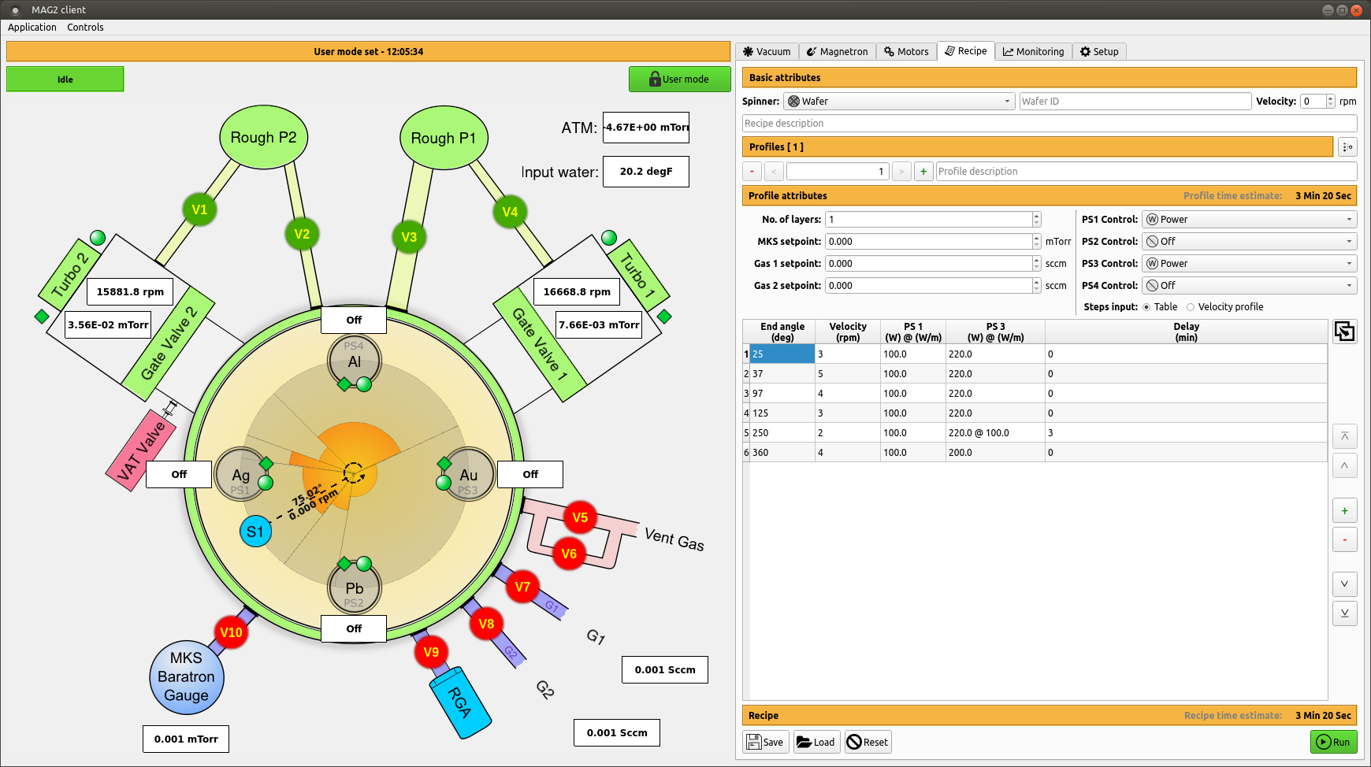Open the Spinner Wafer dropdown

[899, 102]
